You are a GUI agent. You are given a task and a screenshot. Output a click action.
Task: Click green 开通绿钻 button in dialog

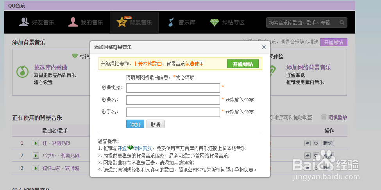243,64
